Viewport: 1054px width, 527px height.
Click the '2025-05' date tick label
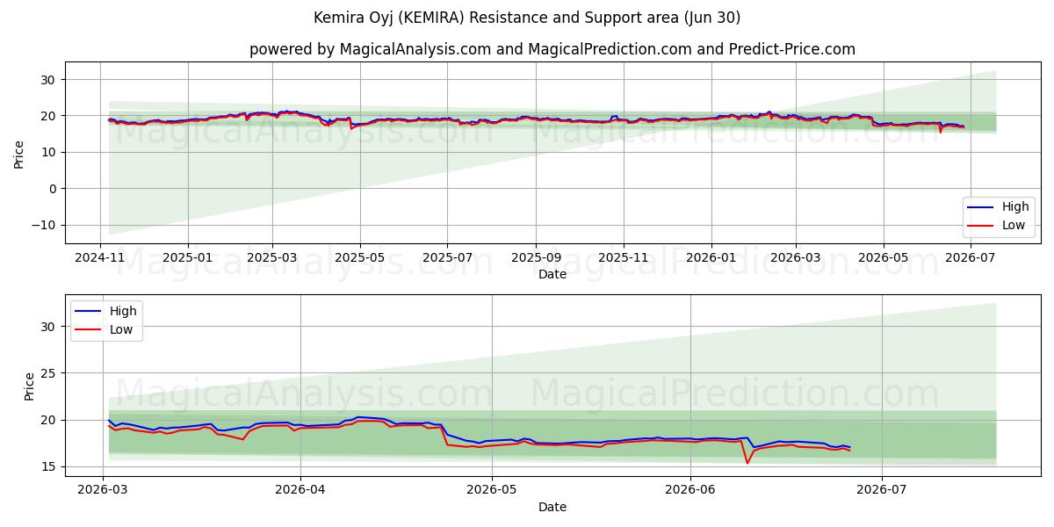tap(360, 257)
